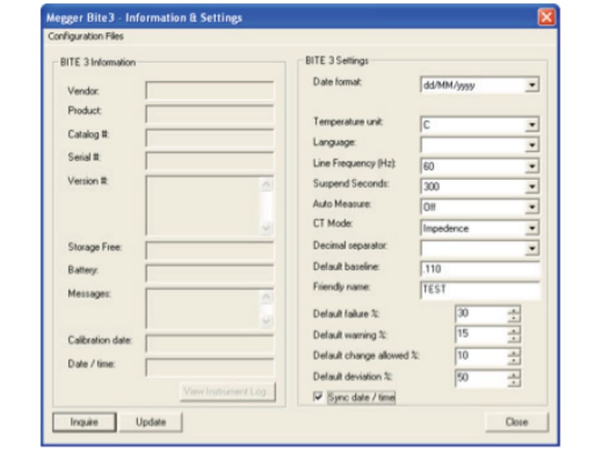Expand the CT Mode dropdown

pyautogui.click(x=532, y=228)
